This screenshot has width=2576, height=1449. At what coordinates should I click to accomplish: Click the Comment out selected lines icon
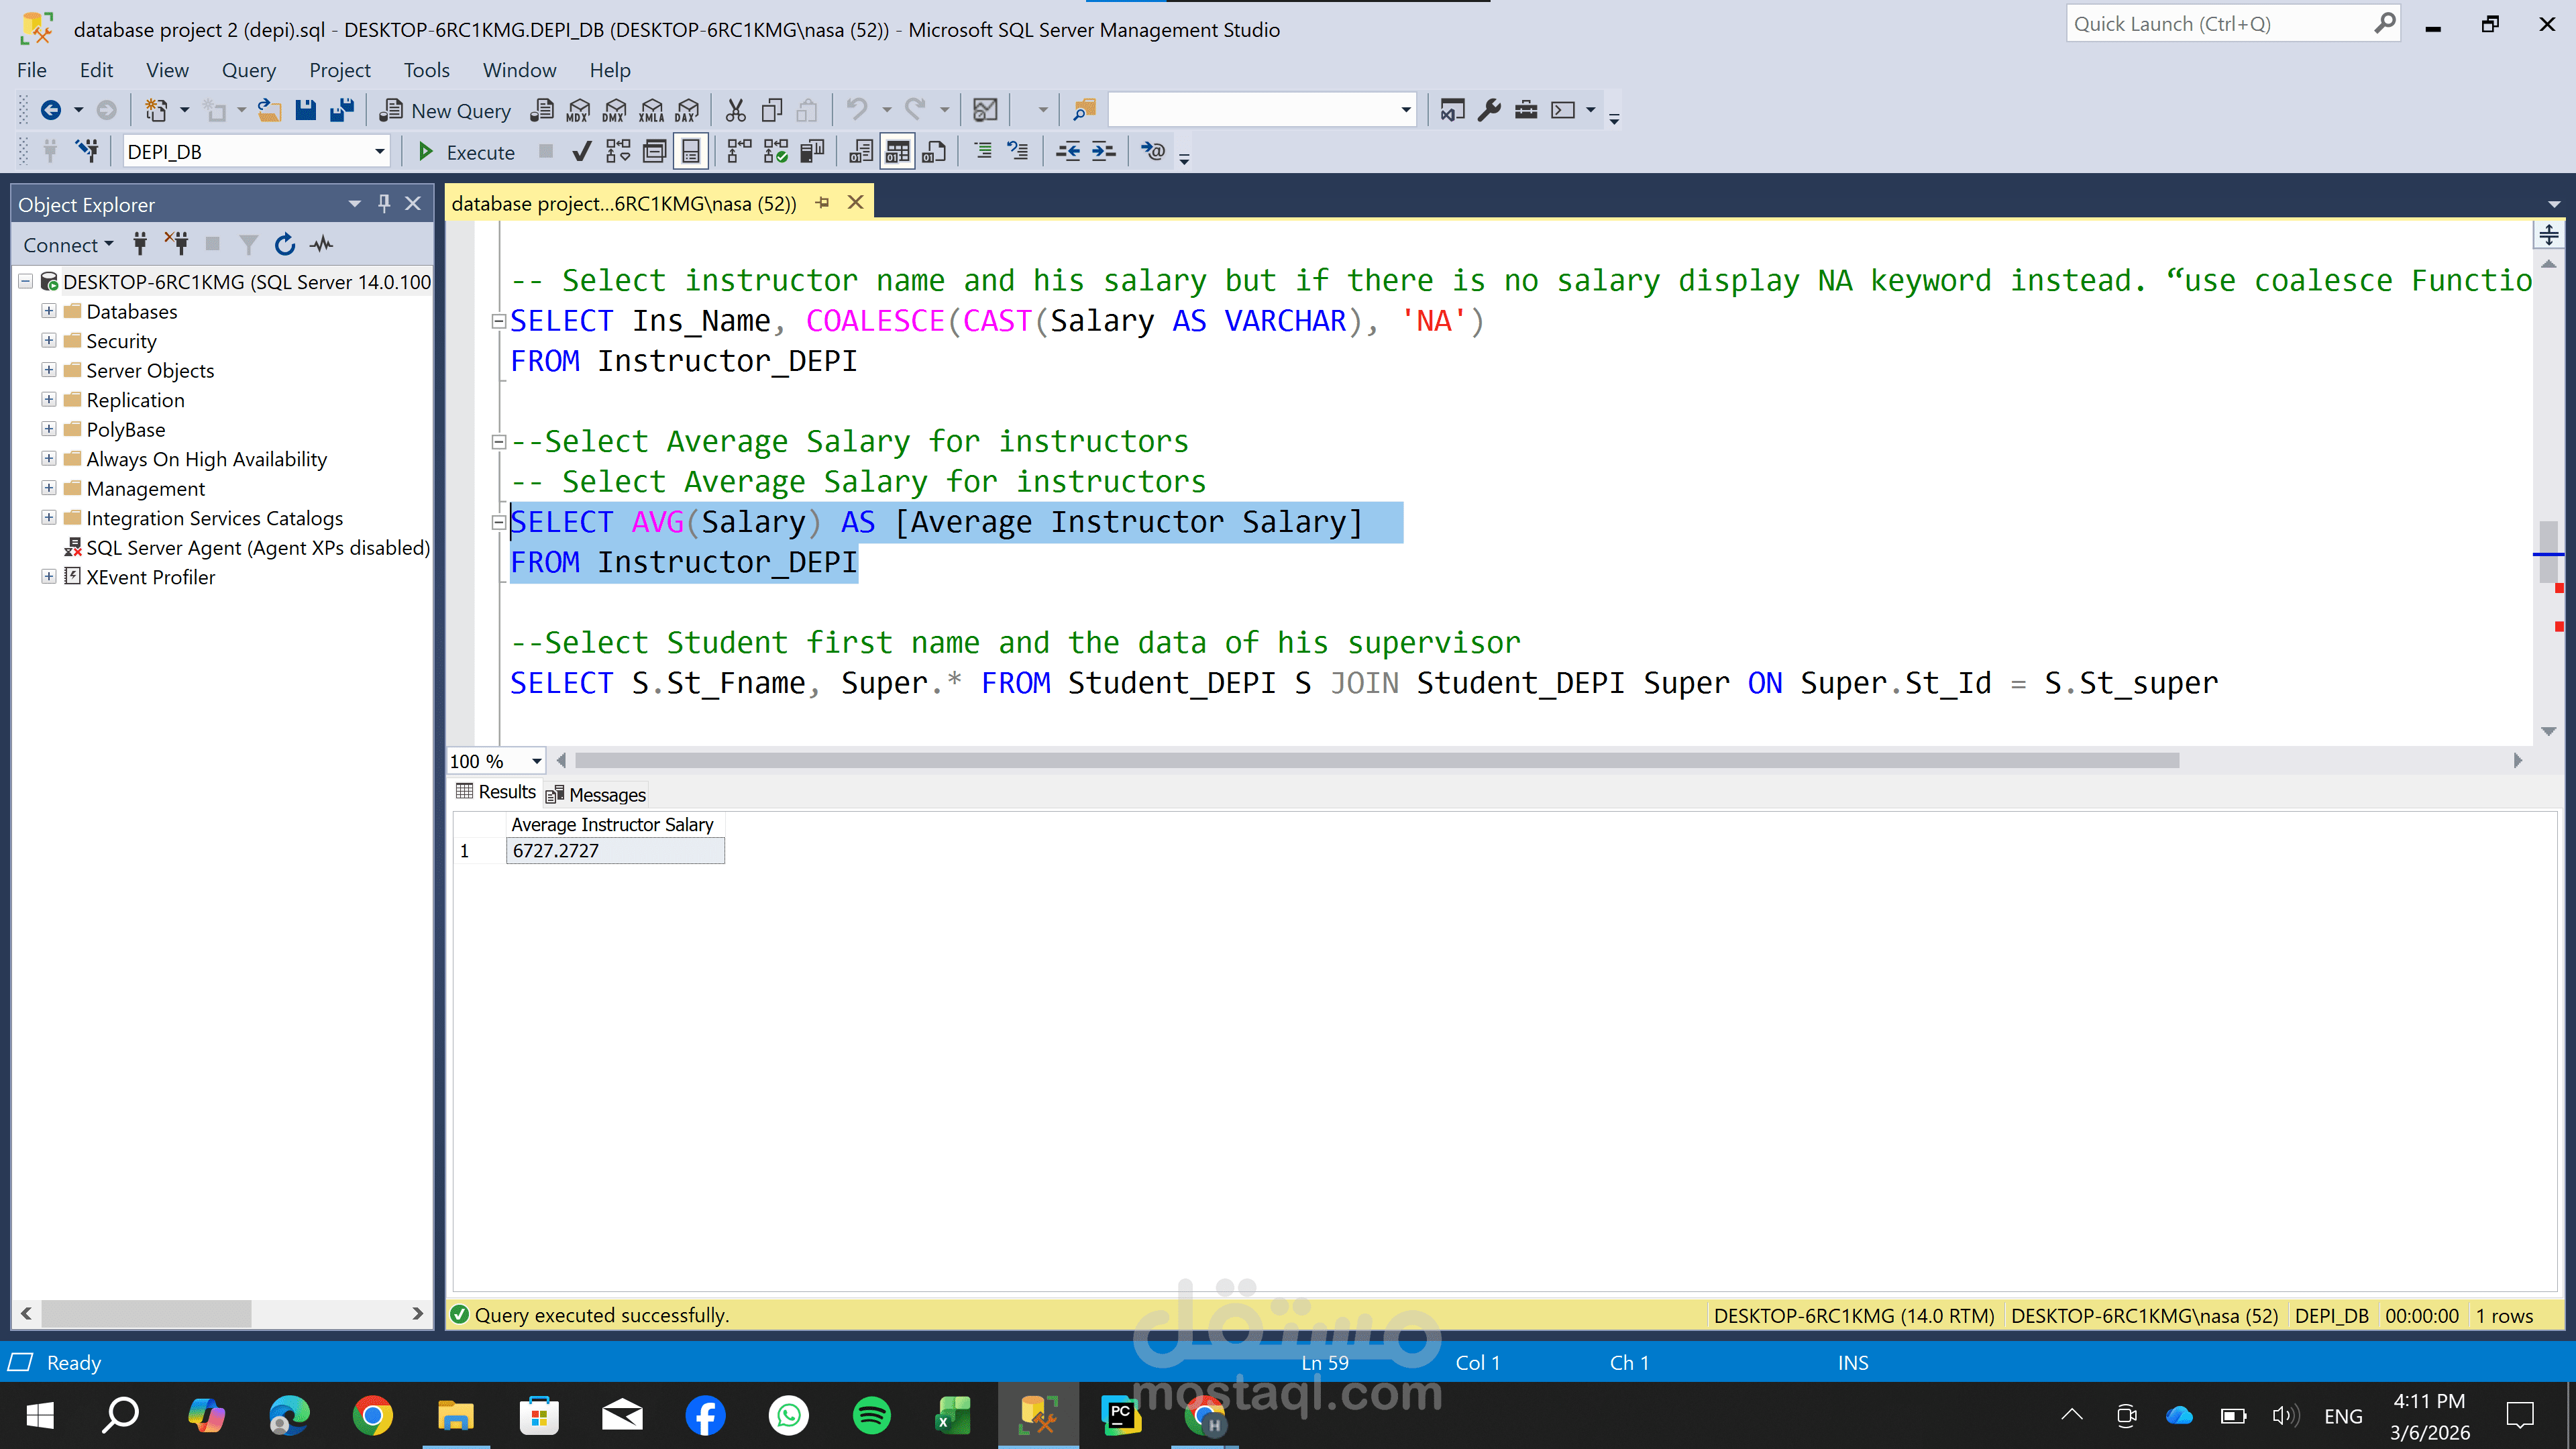tap(983, 152)
